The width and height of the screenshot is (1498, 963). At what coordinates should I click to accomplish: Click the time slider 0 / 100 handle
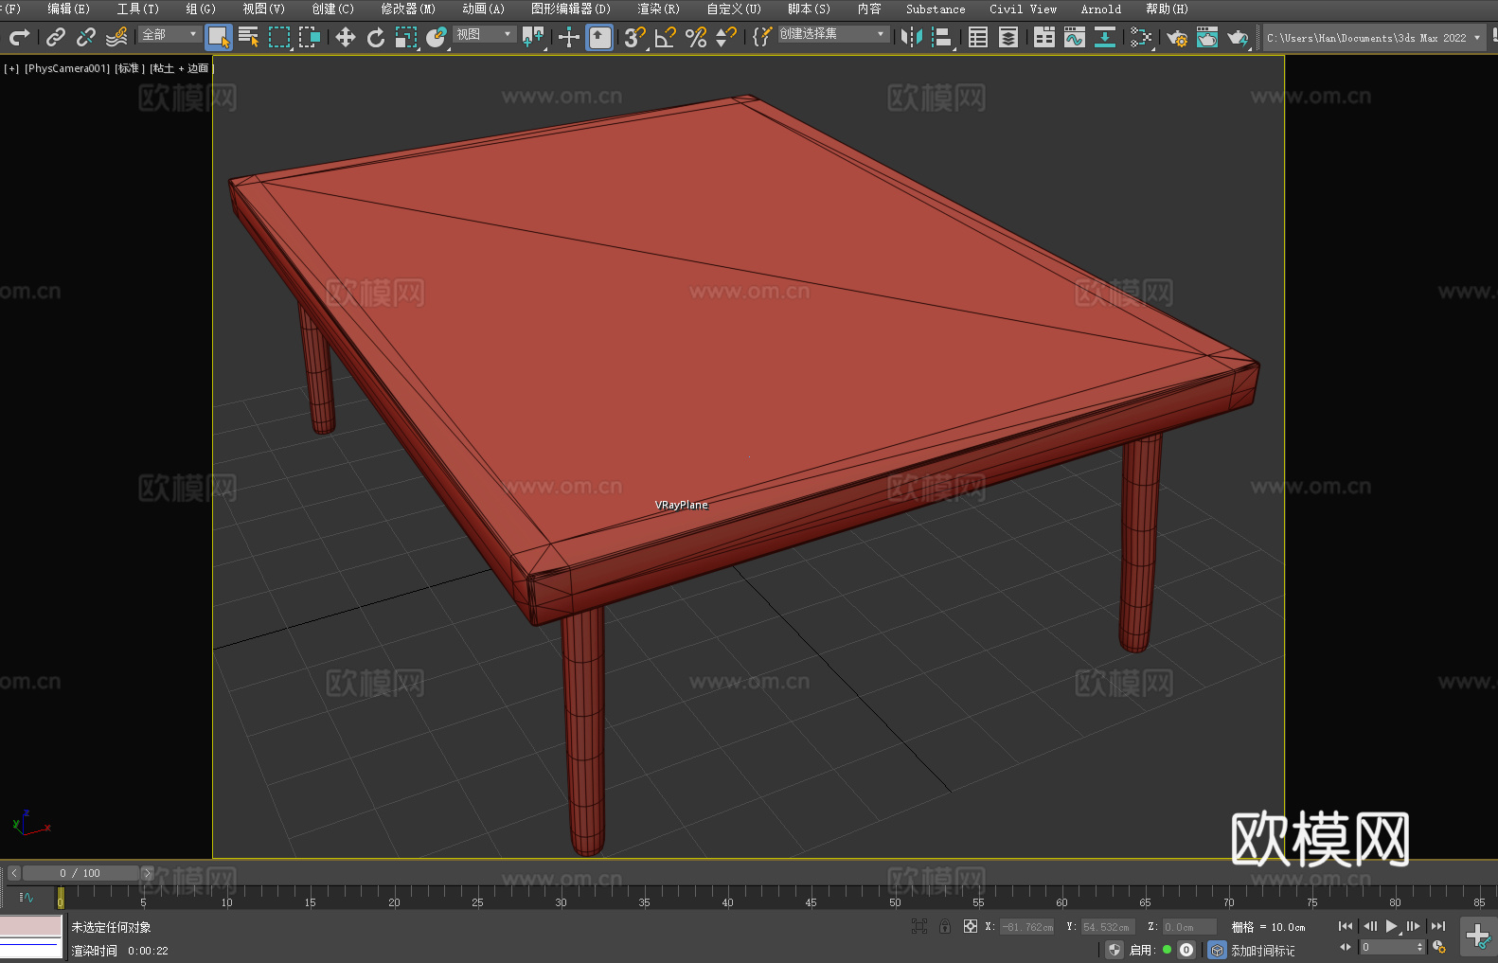(80, 873)
